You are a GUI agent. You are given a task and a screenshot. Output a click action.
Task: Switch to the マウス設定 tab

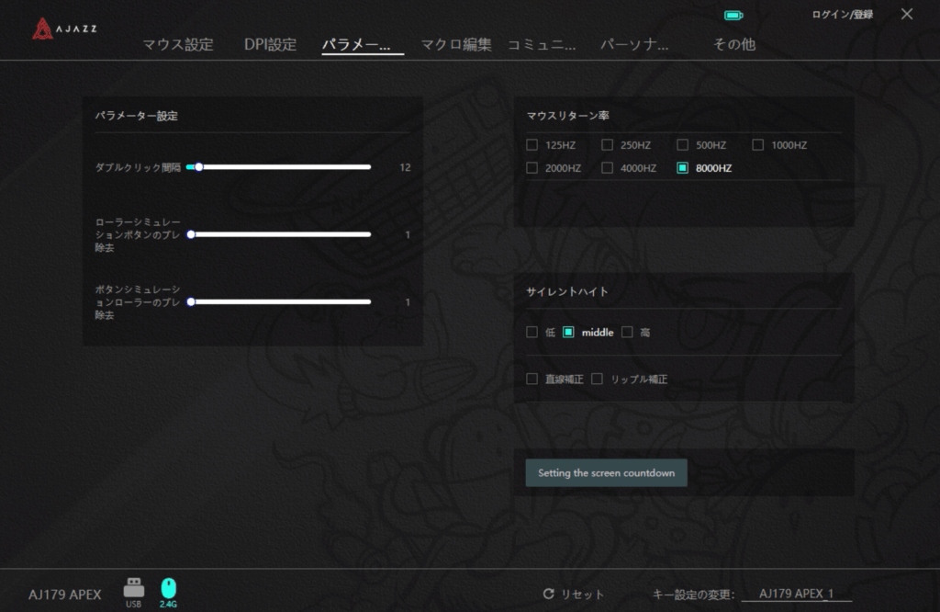178,44
